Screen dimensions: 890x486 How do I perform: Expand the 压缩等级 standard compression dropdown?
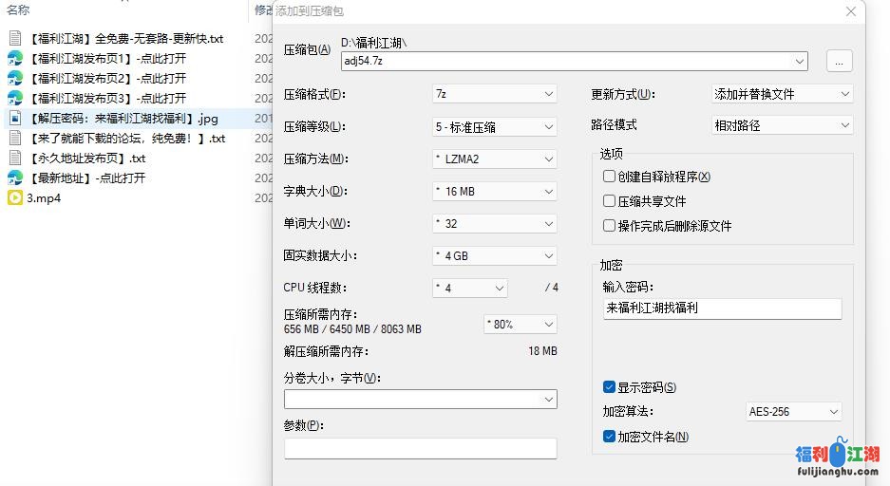494,126
